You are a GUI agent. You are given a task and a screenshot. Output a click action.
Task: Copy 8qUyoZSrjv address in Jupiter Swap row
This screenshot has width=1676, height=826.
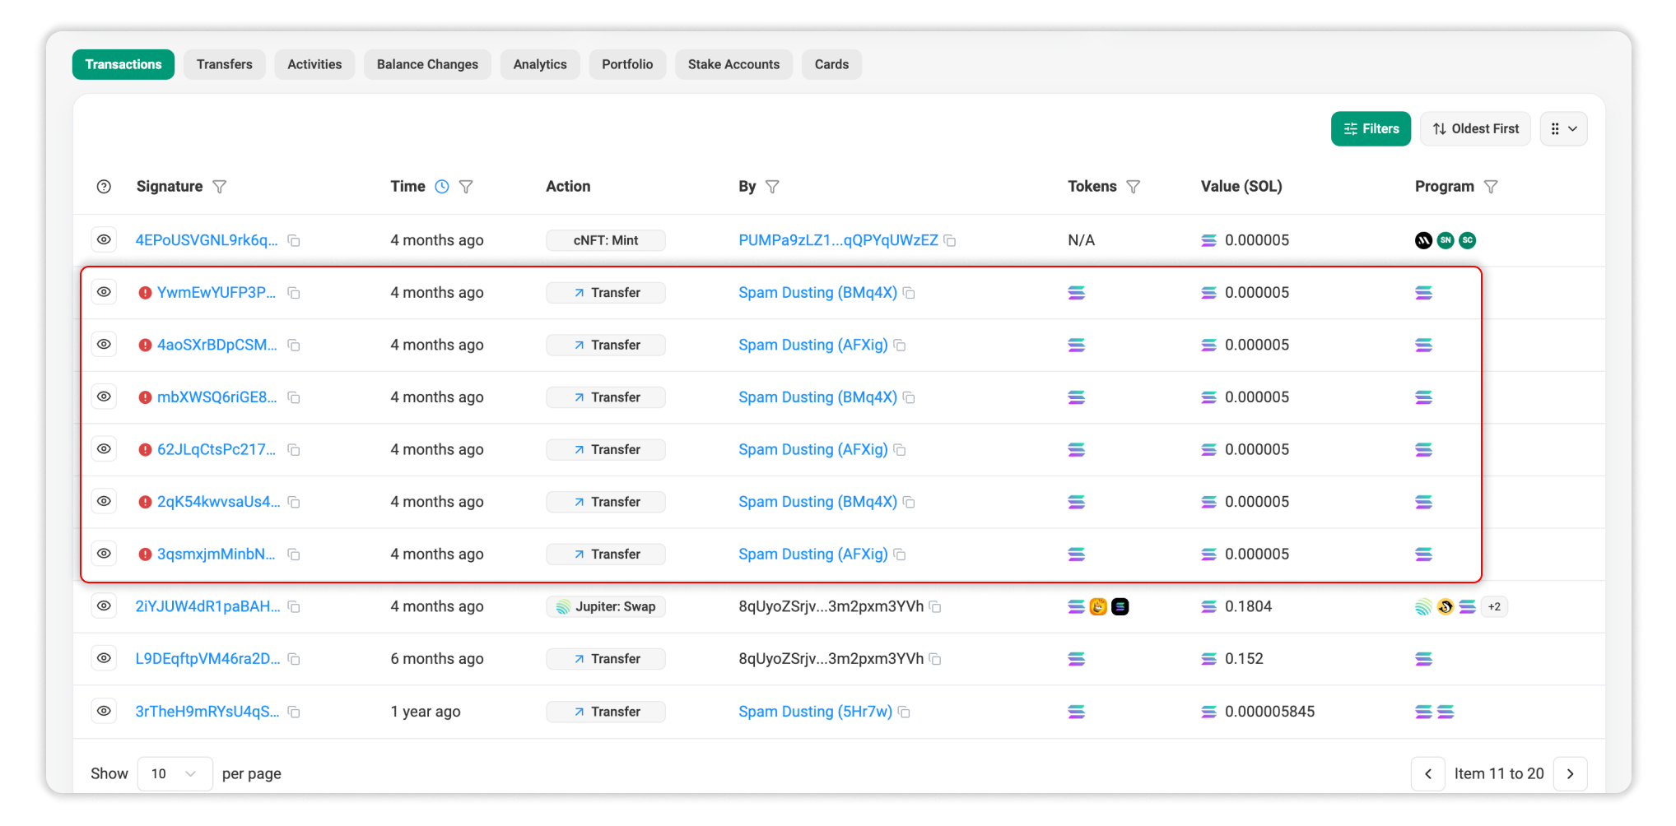click(x=935, y=607)
